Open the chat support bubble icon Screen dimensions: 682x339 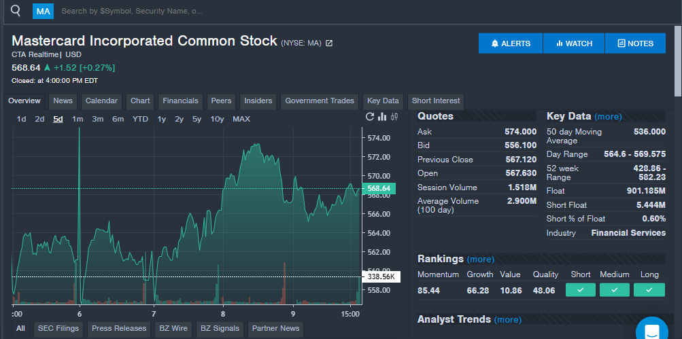651,330
